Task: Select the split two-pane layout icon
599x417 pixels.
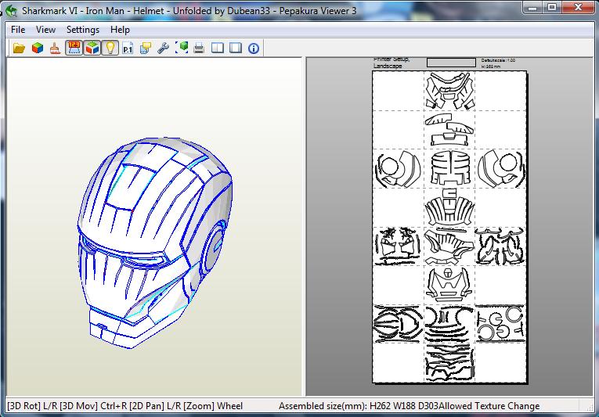Action: [218, 49]
